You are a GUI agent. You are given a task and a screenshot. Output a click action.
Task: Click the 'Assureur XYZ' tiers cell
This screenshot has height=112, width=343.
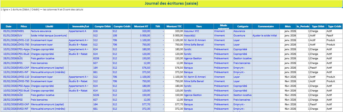199,31
